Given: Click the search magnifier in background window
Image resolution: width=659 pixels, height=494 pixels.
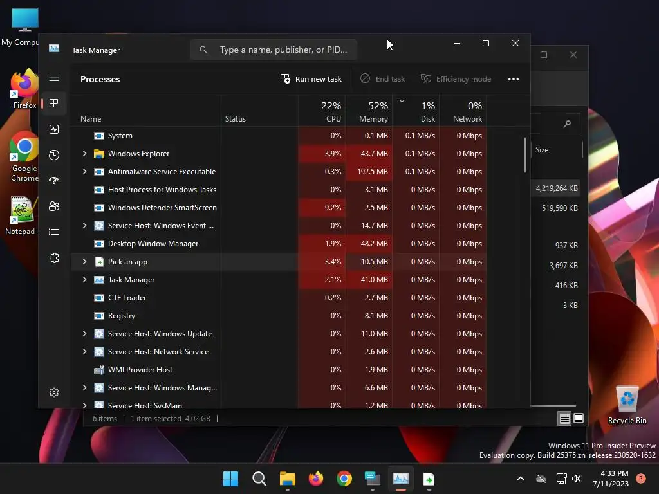Looking at the screenshot, I should tap(567, 123).
